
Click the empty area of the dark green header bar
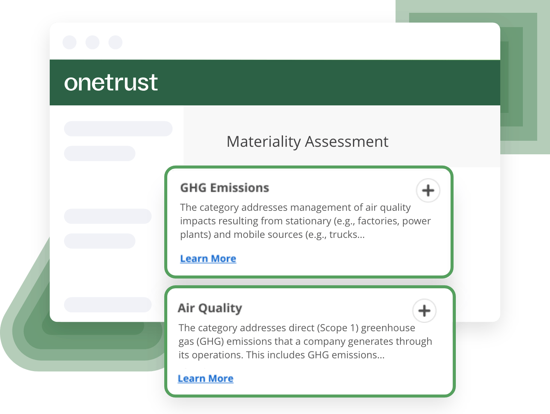pyautogui.click(x=328, y=82)
